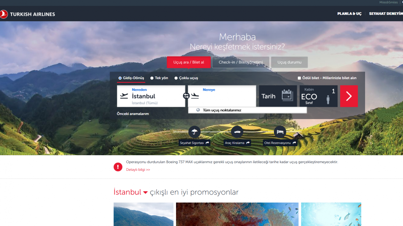This screenshot has width=403, height=226.
Task: Open the Araç Kiralama car icon
Action: 237,132
